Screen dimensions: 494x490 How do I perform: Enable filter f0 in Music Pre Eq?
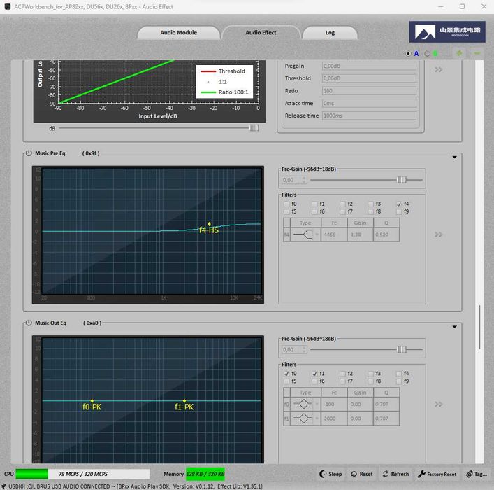click(x=286, y=204)
